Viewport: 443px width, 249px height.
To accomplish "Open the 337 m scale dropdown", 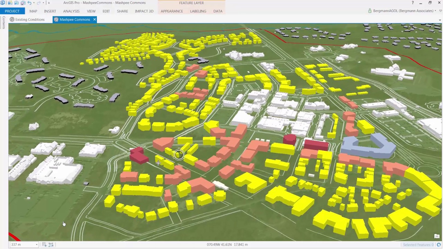I will tap(37, 245).
